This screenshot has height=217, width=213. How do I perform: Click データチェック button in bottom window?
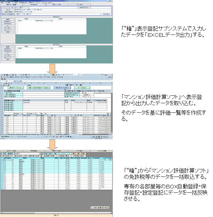click(64, 154)
